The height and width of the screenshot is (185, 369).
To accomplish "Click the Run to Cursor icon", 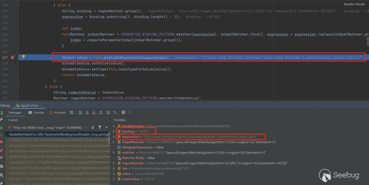I will point(115,112).
